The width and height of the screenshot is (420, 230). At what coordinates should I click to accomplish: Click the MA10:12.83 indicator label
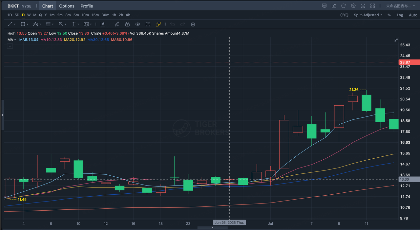point(51,40)
